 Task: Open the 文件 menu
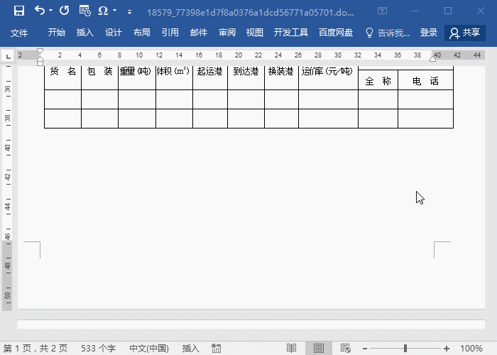pos(19,33)
